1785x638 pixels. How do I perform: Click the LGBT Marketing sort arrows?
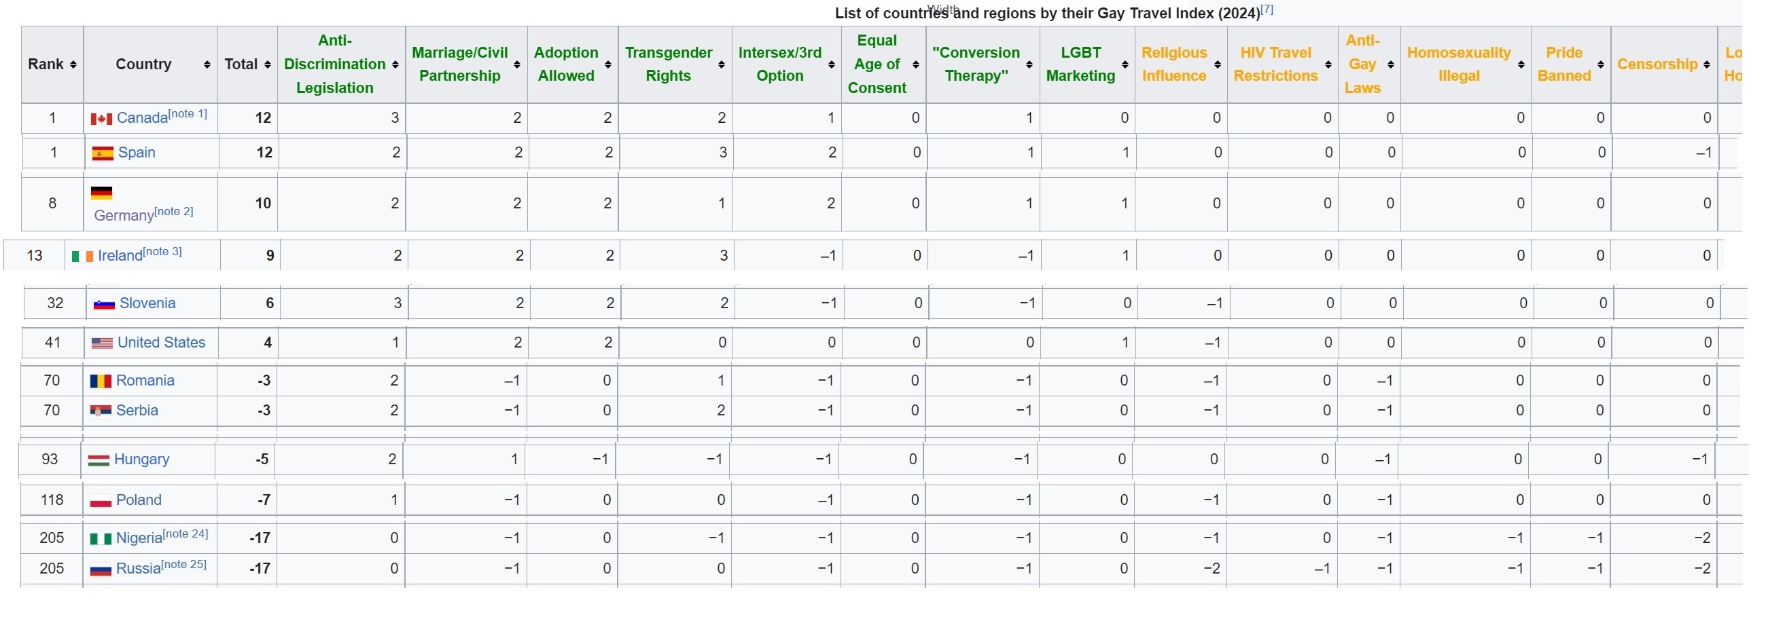click(x=1125, y=64)
